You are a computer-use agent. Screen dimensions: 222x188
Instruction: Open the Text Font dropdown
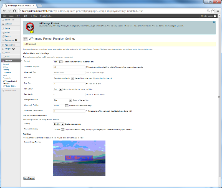click(x=64, y=78)
